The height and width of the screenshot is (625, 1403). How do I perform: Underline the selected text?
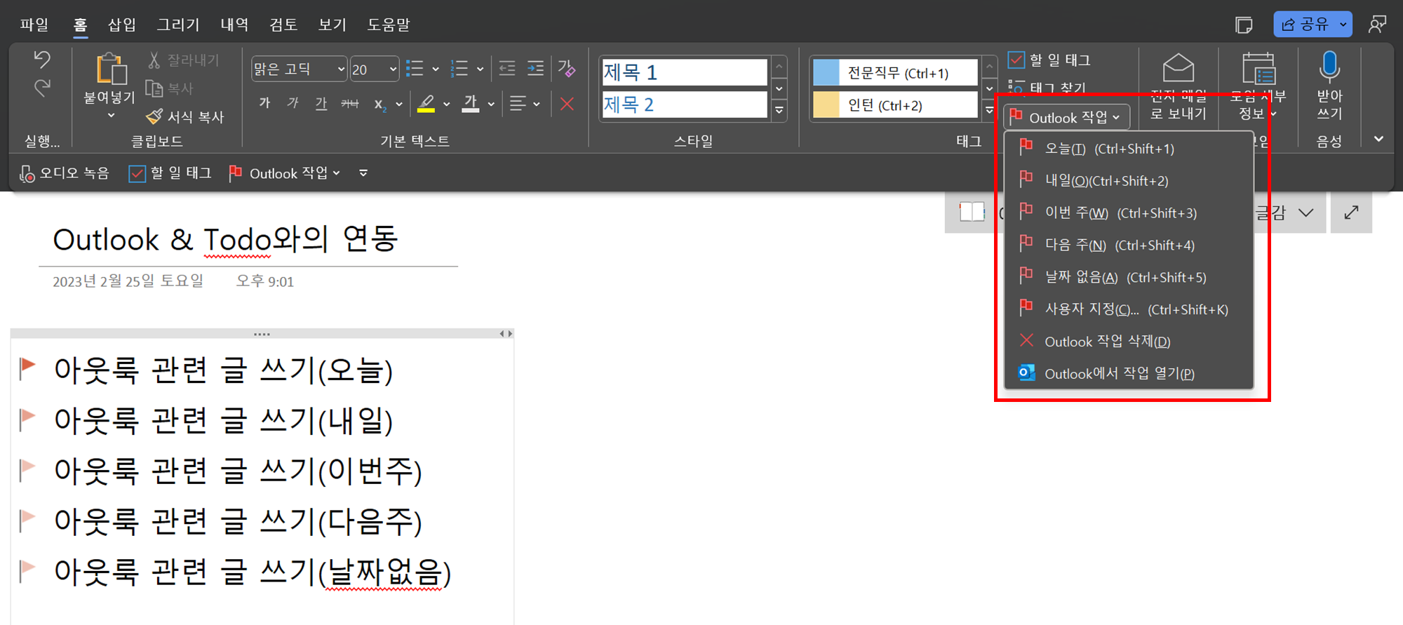click(321, 104)
